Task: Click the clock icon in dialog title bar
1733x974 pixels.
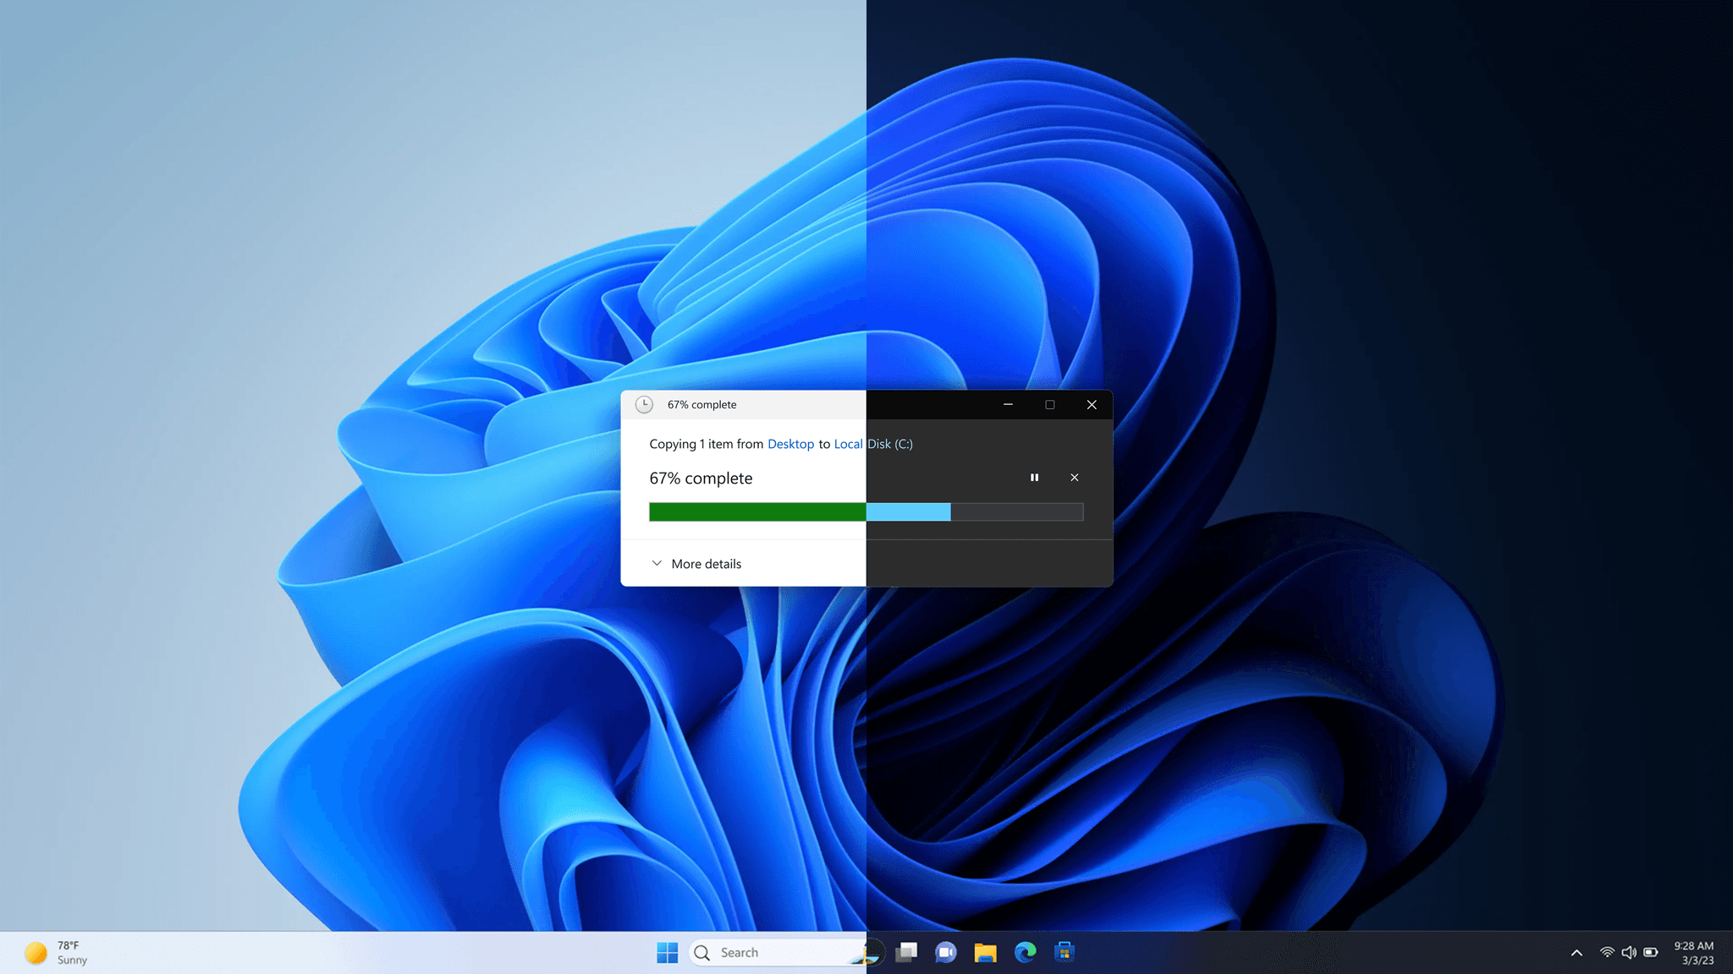Action: (644, 404)
